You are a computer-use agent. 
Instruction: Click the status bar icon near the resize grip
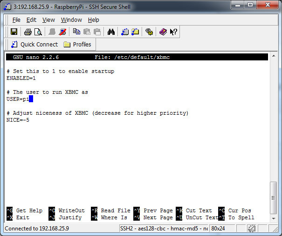252,229
